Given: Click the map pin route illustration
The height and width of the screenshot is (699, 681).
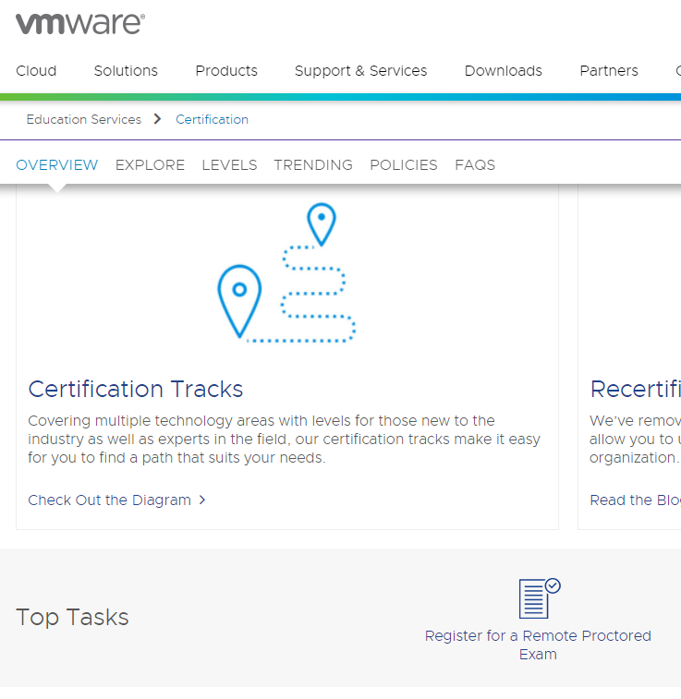Looking at the screenshot, I should (x=286, y=272).
